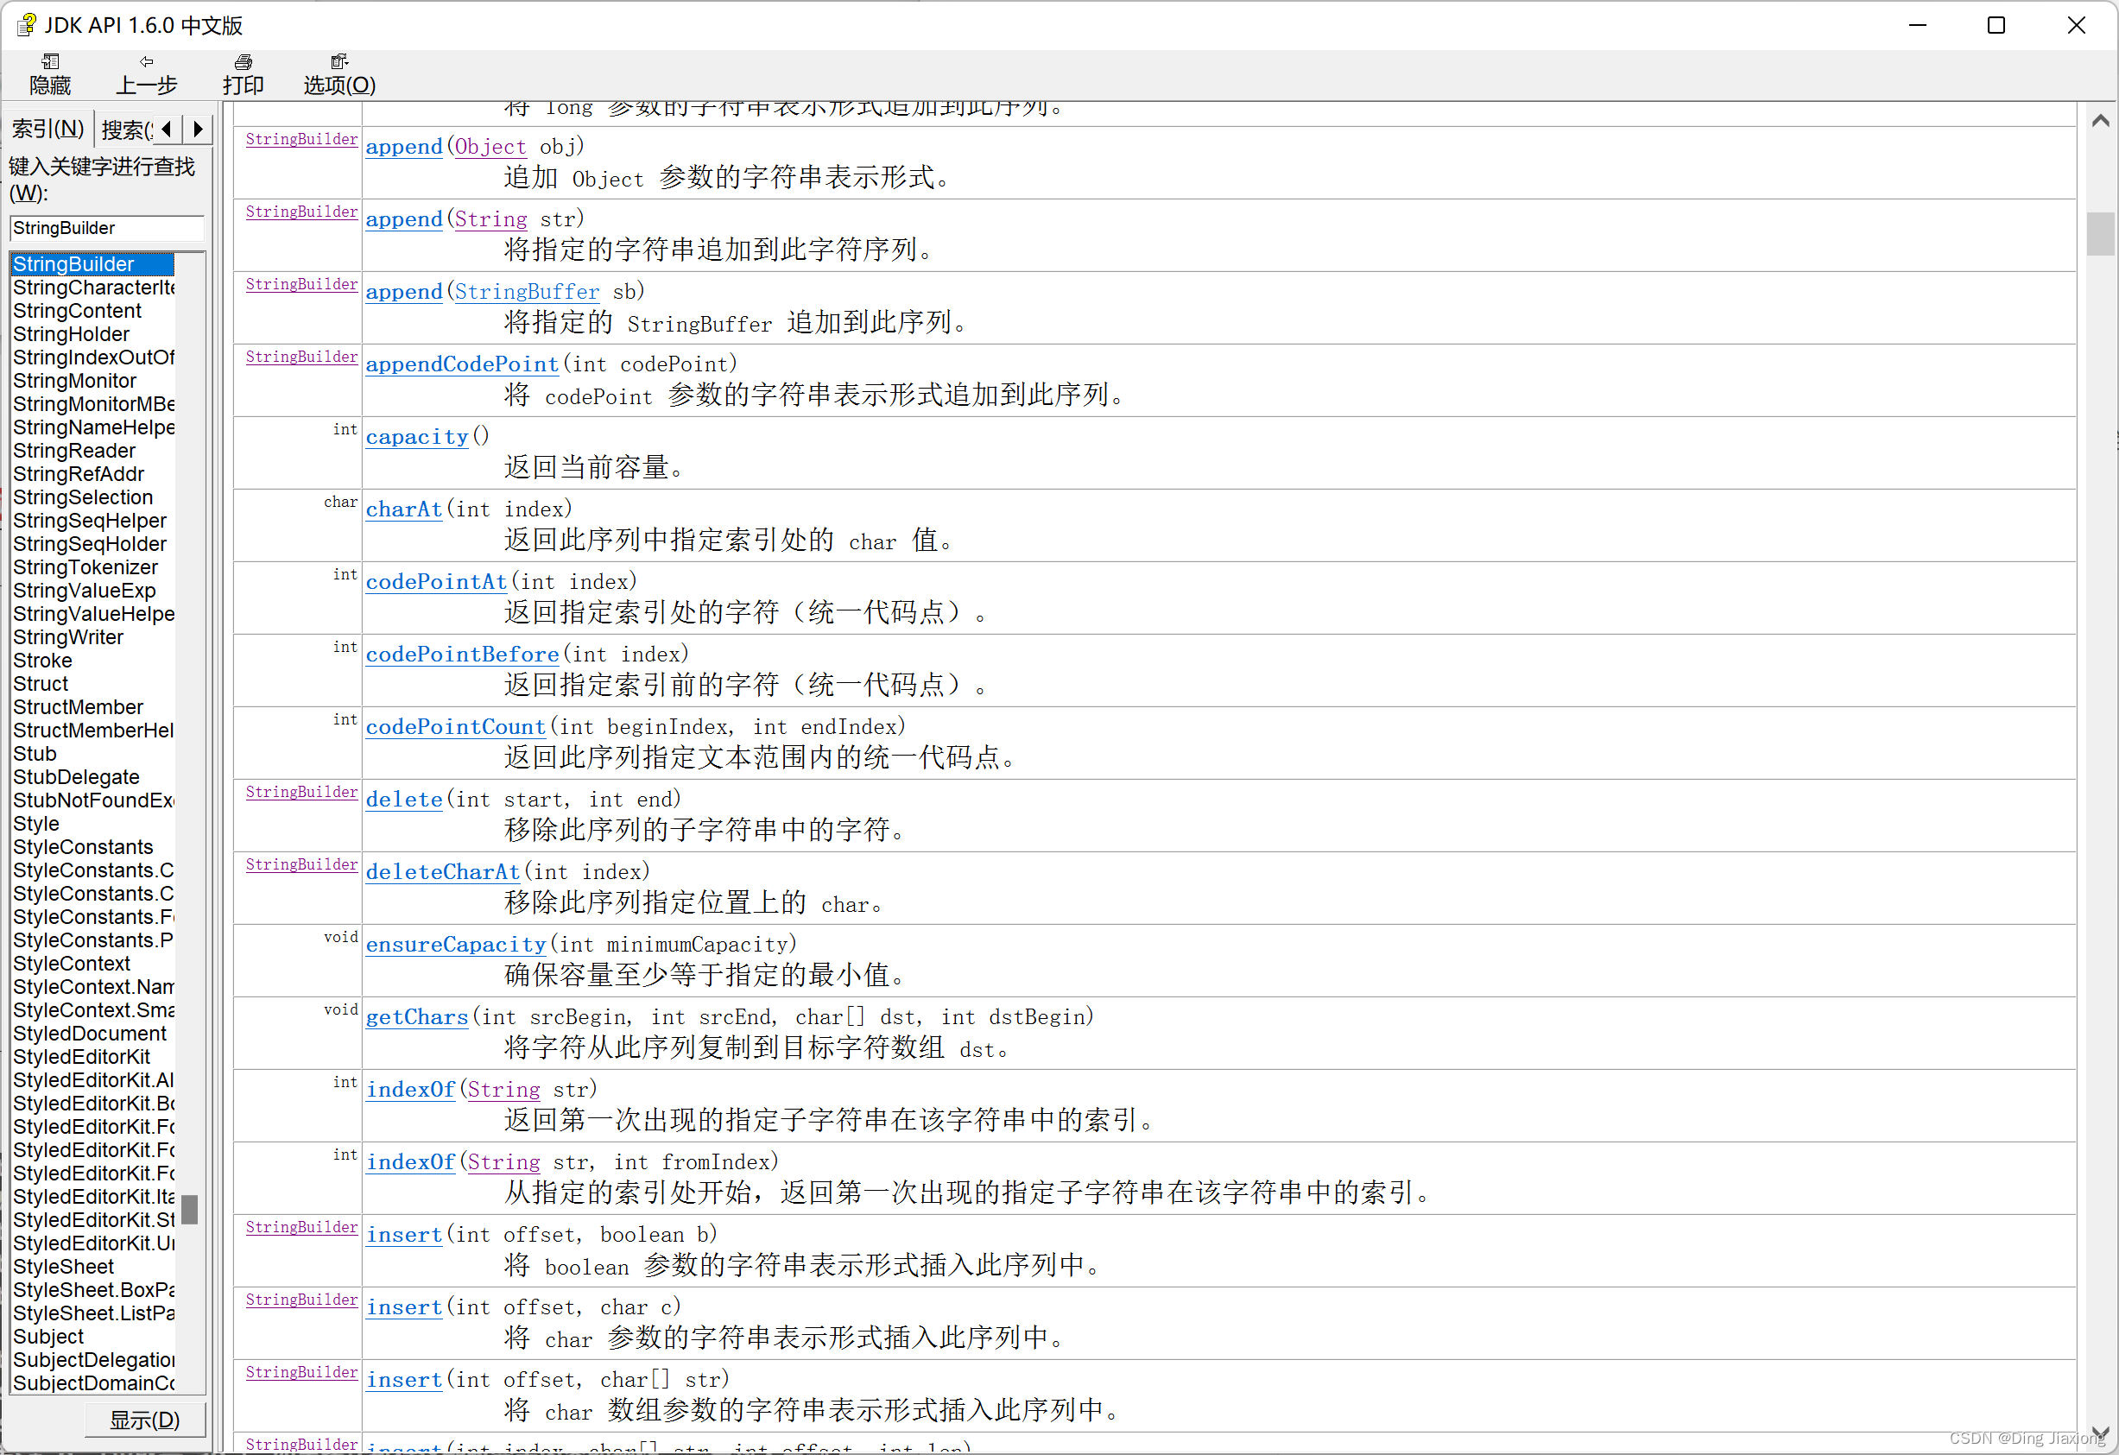Open the codePointBefore method link
Screen dimensions: 2119x1455
pyautogui.click(x=462, y=655)
